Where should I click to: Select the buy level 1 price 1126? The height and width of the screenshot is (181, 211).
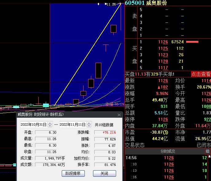(x=163, y=42)
